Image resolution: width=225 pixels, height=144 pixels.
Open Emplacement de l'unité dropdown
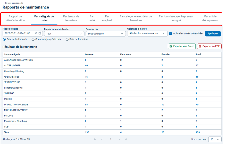[x=64, y=34]
